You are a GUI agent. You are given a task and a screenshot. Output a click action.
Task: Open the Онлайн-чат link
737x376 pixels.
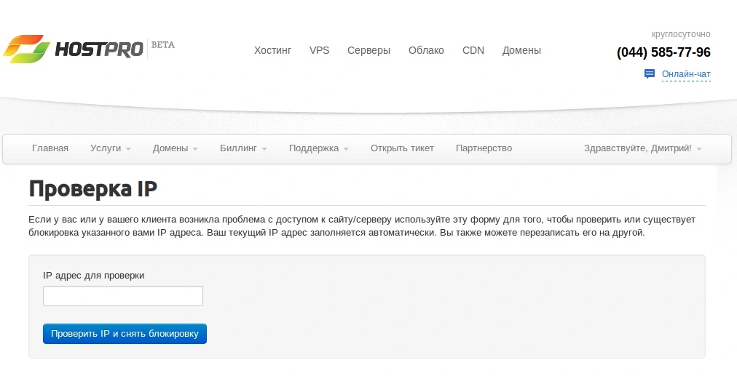click(x=686, y=74)
